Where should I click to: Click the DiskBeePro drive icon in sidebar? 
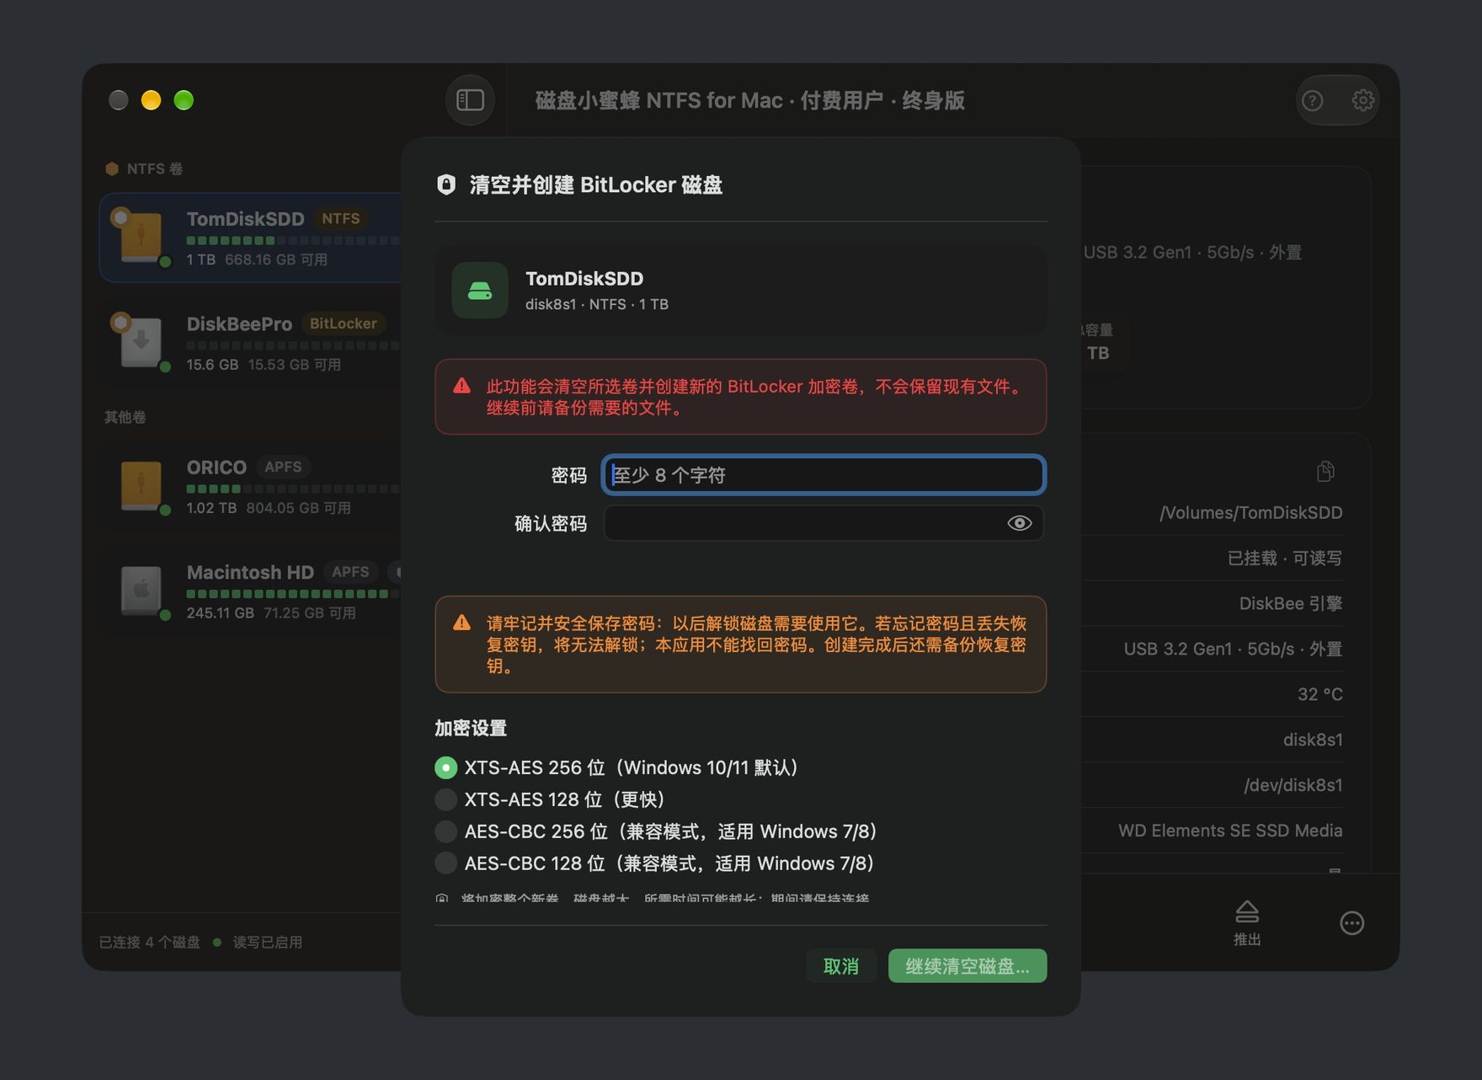(x=141, y=342)
